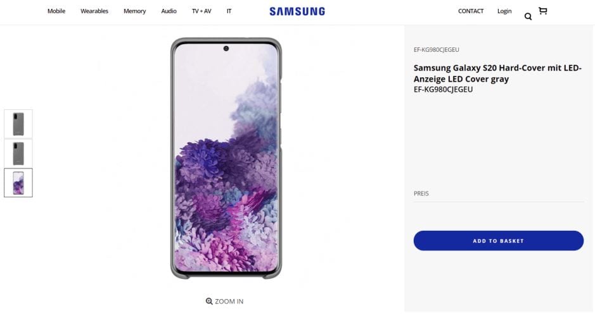Click the Login link

coord(504,11)
